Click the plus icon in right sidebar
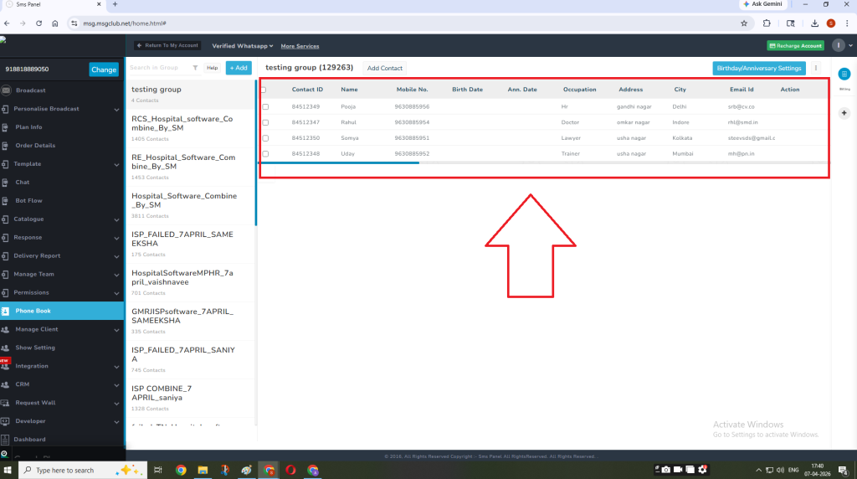This screenshot has width=857, height=479. tap(844, 113)
